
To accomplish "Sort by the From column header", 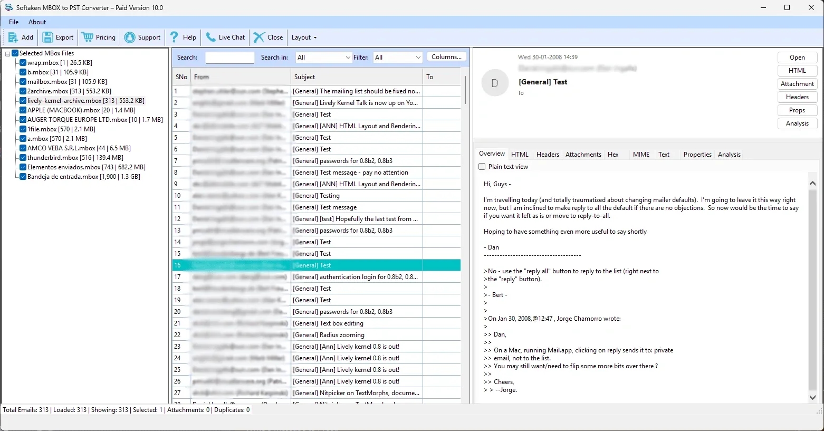I will coord(241,77).
